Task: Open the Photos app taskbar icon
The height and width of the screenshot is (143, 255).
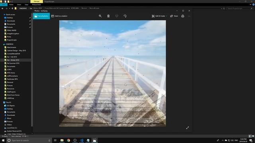Action: [94, 140]
